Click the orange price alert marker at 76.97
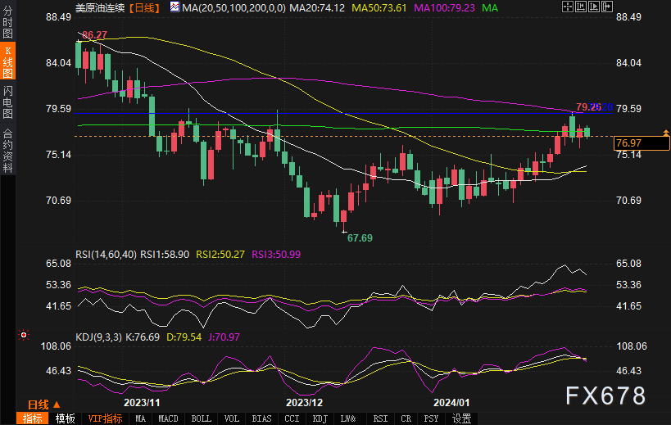This screenshot has width=671, height=425. point(666,133)
